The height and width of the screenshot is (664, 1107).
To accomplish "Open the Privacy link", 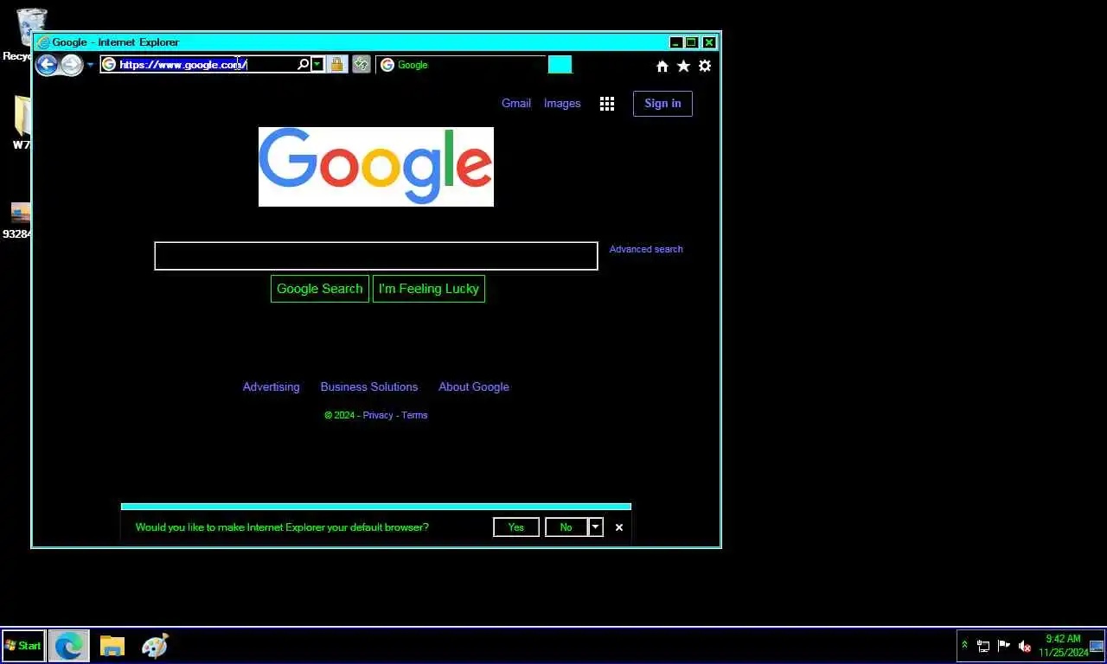I will pos(378,415).
